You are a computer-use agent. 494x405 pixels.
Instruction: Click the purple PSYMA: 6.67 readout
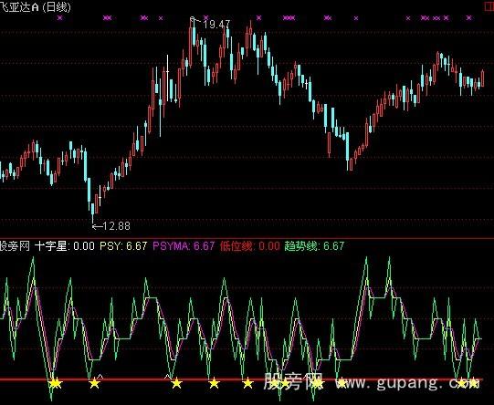pos(184,245)
